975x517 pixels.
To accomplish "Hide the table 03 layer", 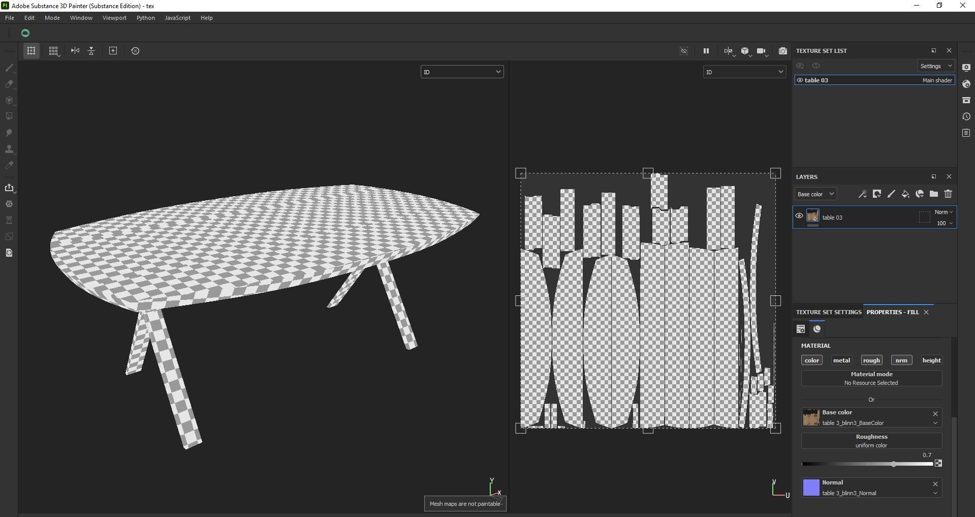I will coord(799,216).
